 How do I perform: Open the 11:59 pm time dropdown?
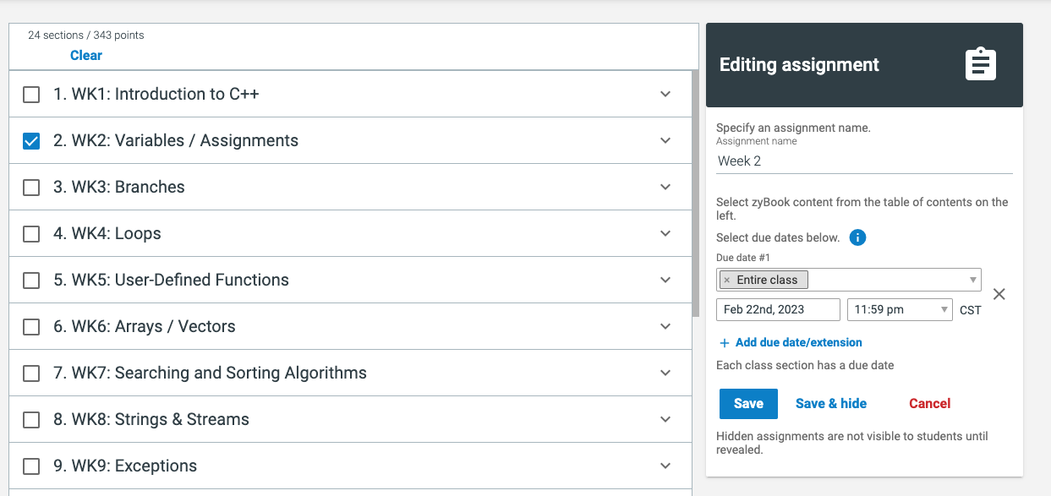[900, 309]
